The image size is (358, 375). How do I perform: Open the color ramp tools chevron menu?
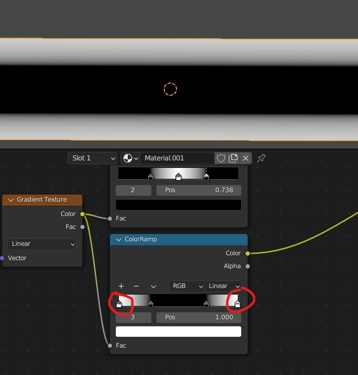click(154, 286)
